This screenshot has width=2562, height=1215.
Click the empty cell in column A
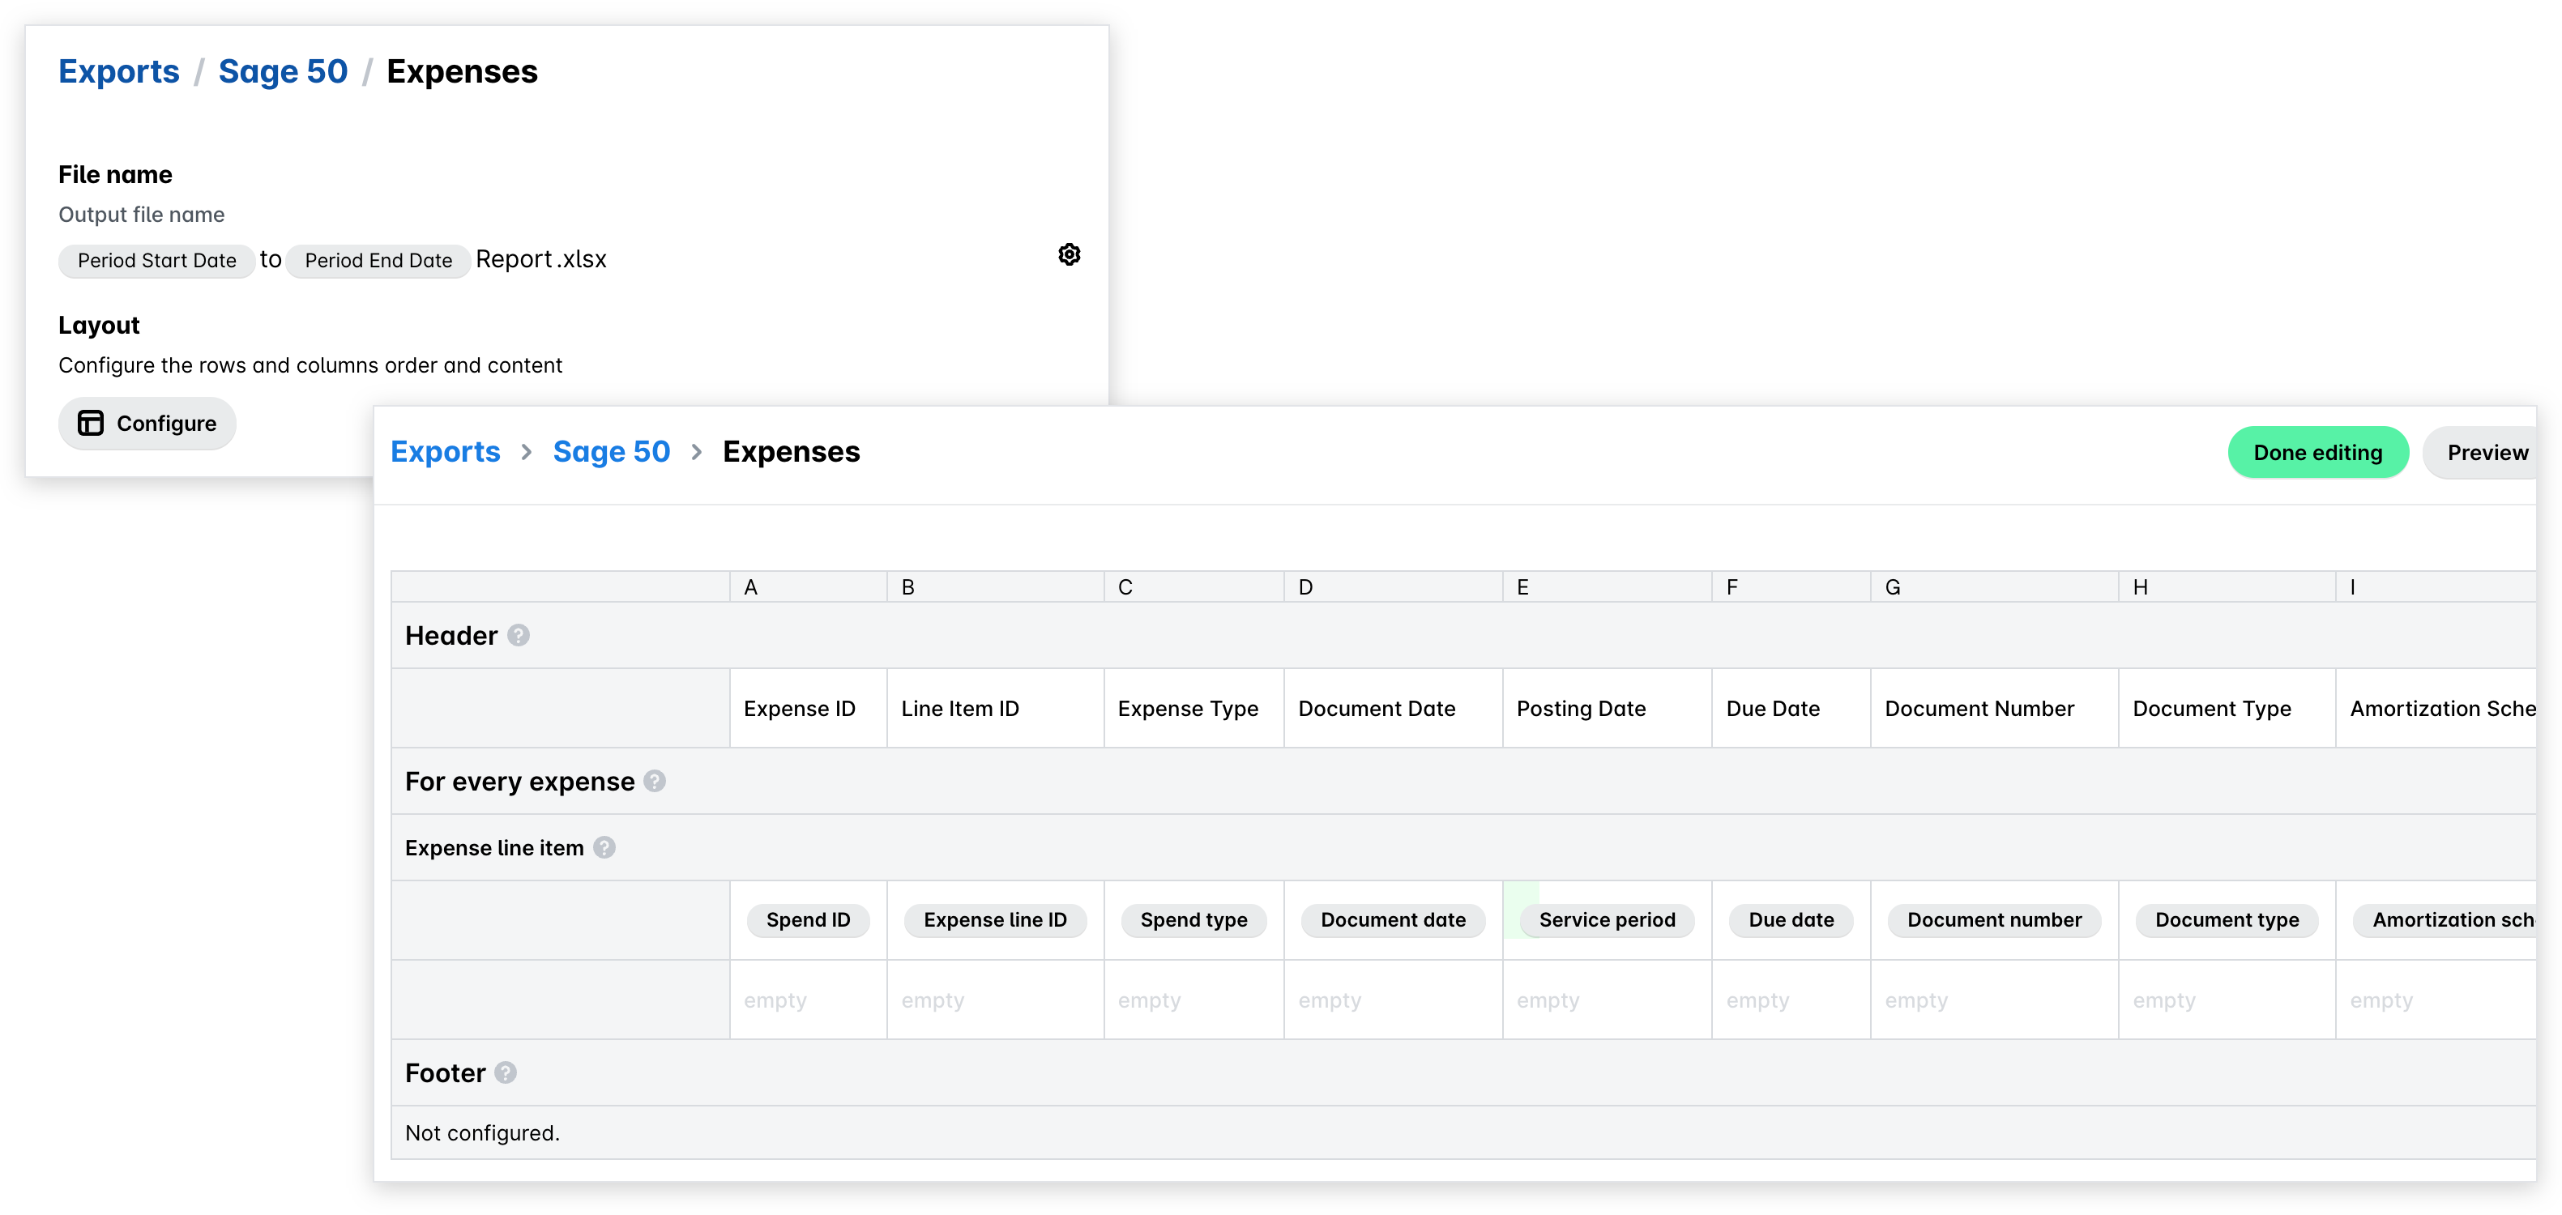point(809,1000)
